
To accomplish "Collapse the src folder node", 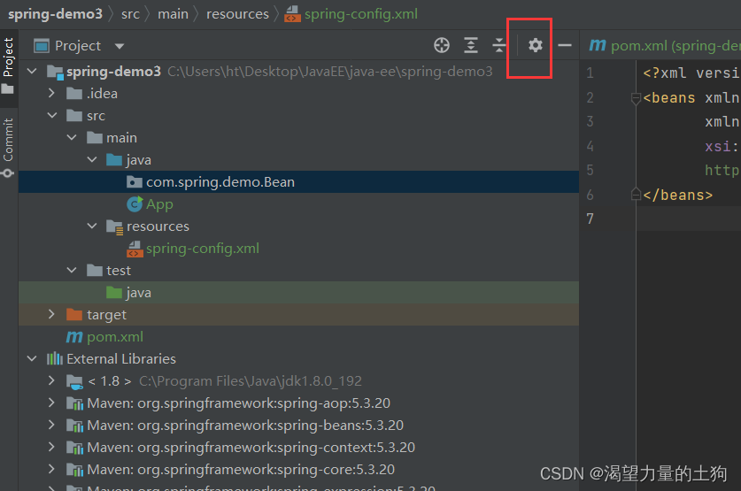I will tap(52, 115).
